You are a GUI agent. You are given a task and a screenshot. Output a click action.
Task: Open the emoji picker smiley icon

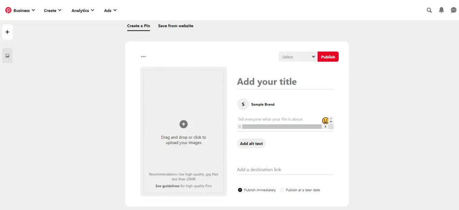325,120
